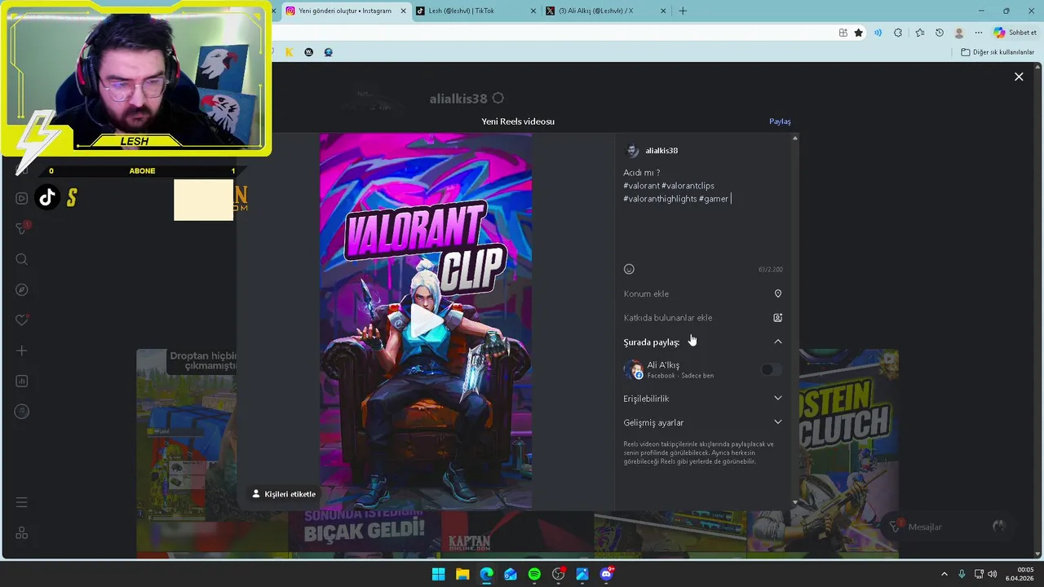The height and width of the screenshot is (587, 1044).
Task: Click the favorites star in address bar
Action: point(859,33)
